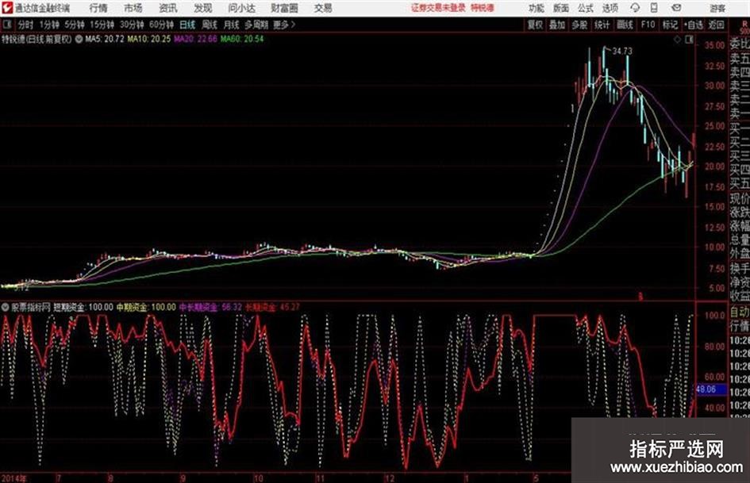Click the 画线 draw-line button
The width and height of the screenshot is (750, 483).
click(x=625, y=25)
